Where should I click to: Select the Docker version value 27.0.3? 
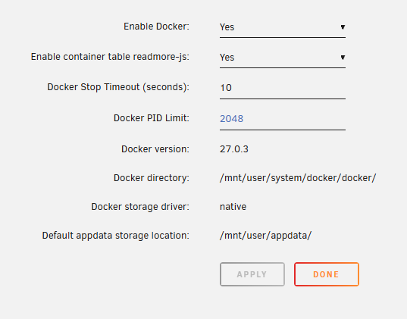(234, 149)
